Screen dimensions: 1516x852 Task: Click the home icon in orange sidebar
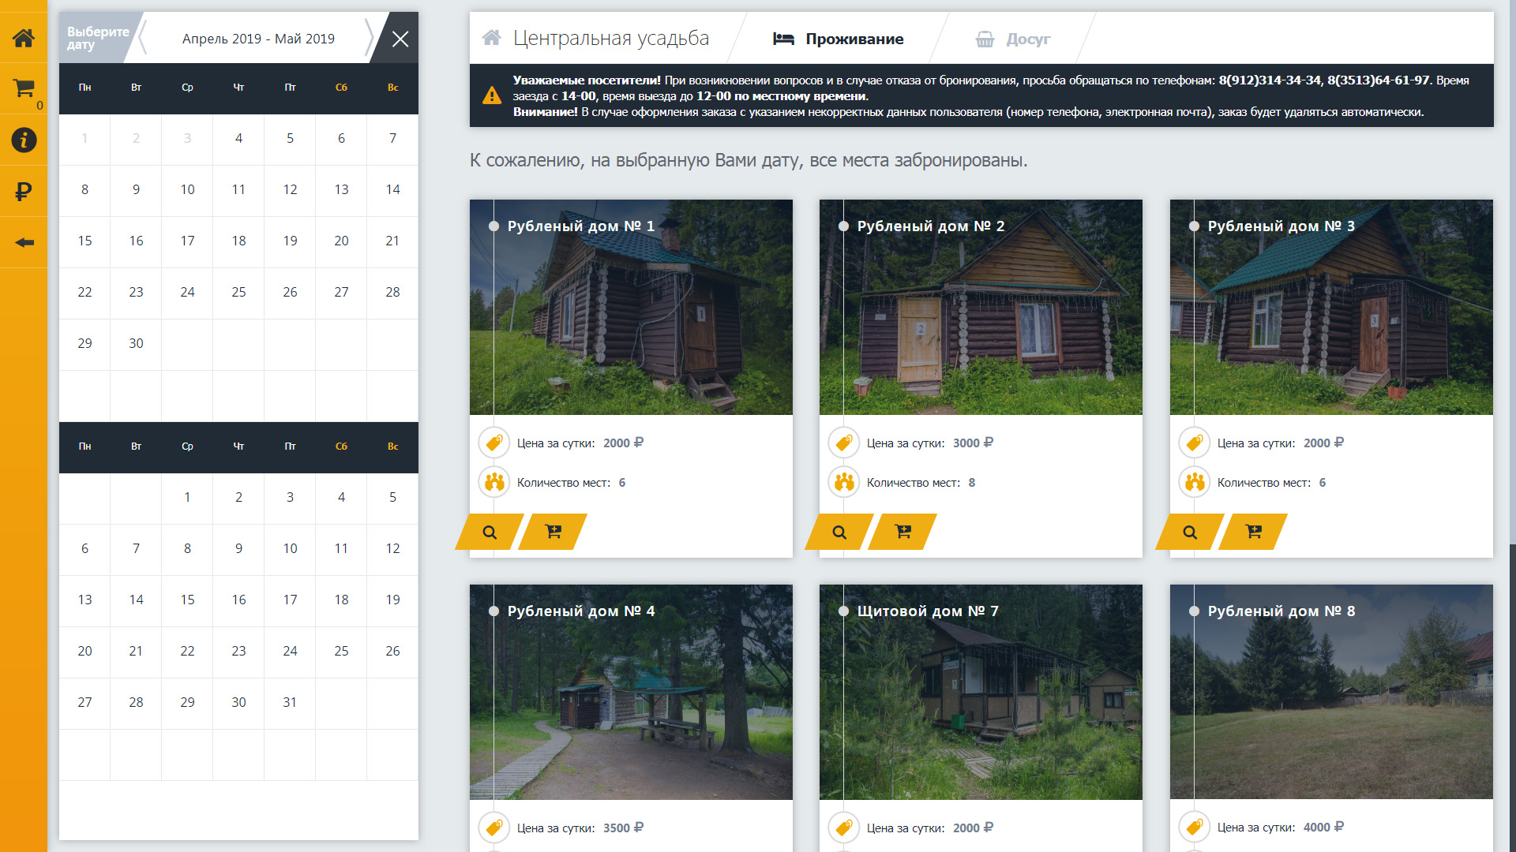[24, 37]
